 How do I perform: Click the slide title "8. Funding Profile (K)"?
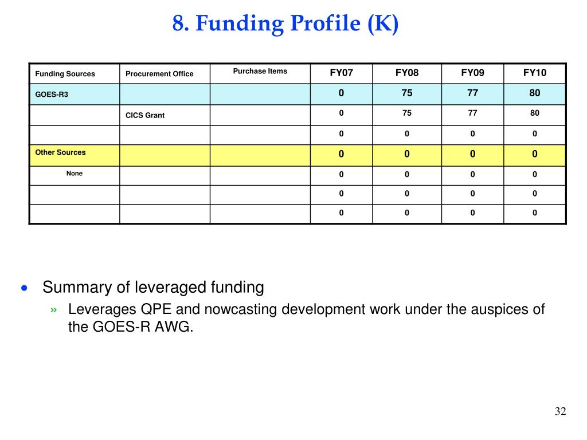coord(285,23)
